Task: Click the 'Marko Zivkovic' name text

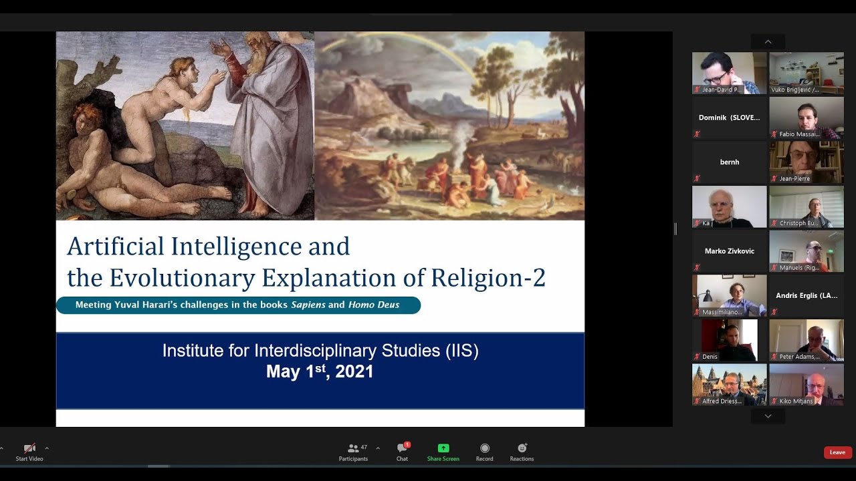Action: 730,251
